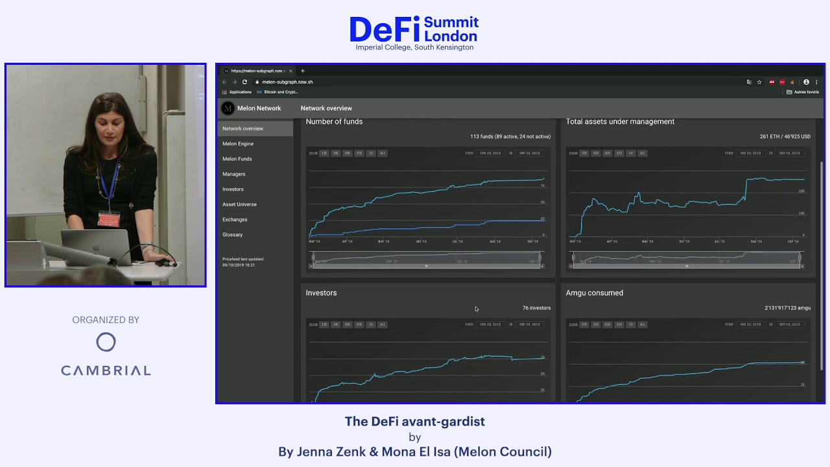Open a new browser tab with the plus icon
The image size is (830, 467).
point(303,71)
